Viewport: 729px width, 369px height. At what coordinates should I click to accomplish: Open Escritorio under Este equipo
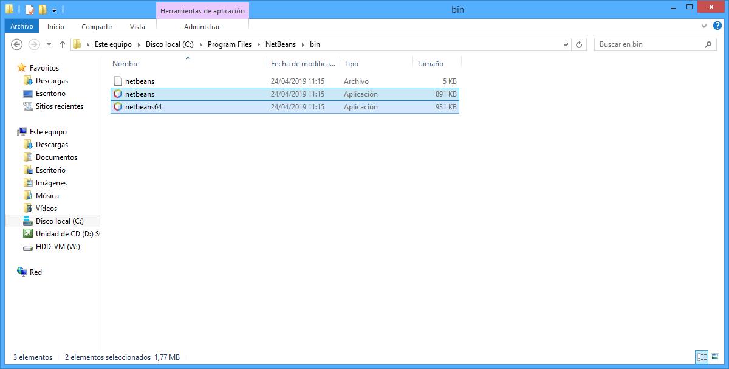pyautogui.click(x=50, y=170)
